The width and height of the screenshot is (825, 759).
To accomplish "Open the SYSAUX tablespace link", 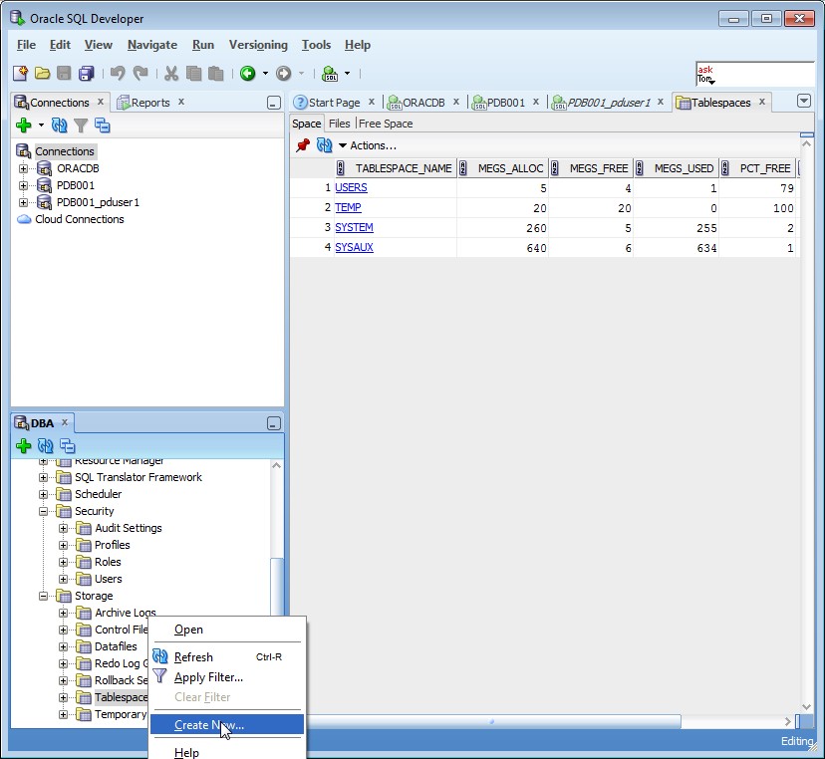I will [354, 248].
